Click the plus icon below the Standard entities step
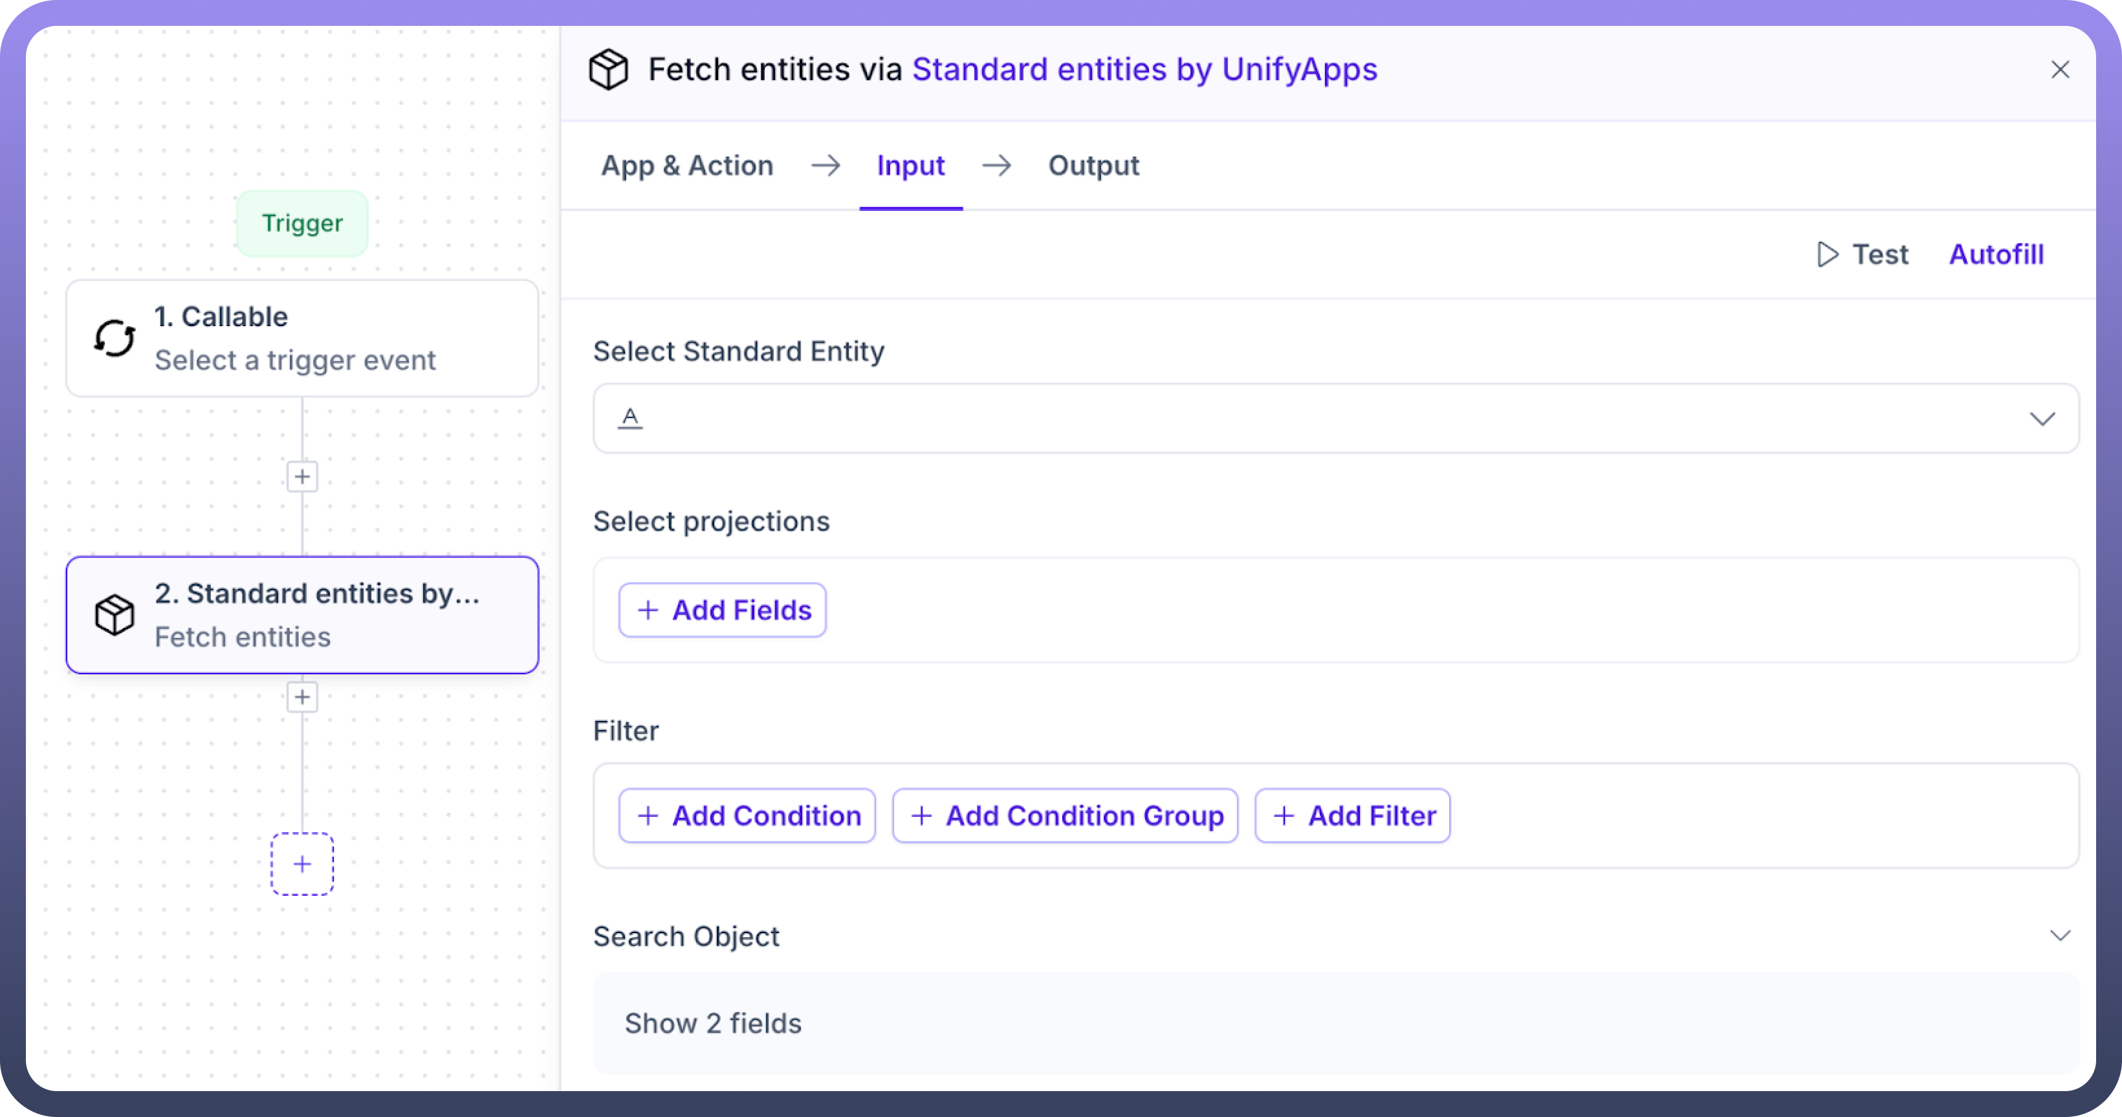 pyautogui.click(x=302, y=697)
